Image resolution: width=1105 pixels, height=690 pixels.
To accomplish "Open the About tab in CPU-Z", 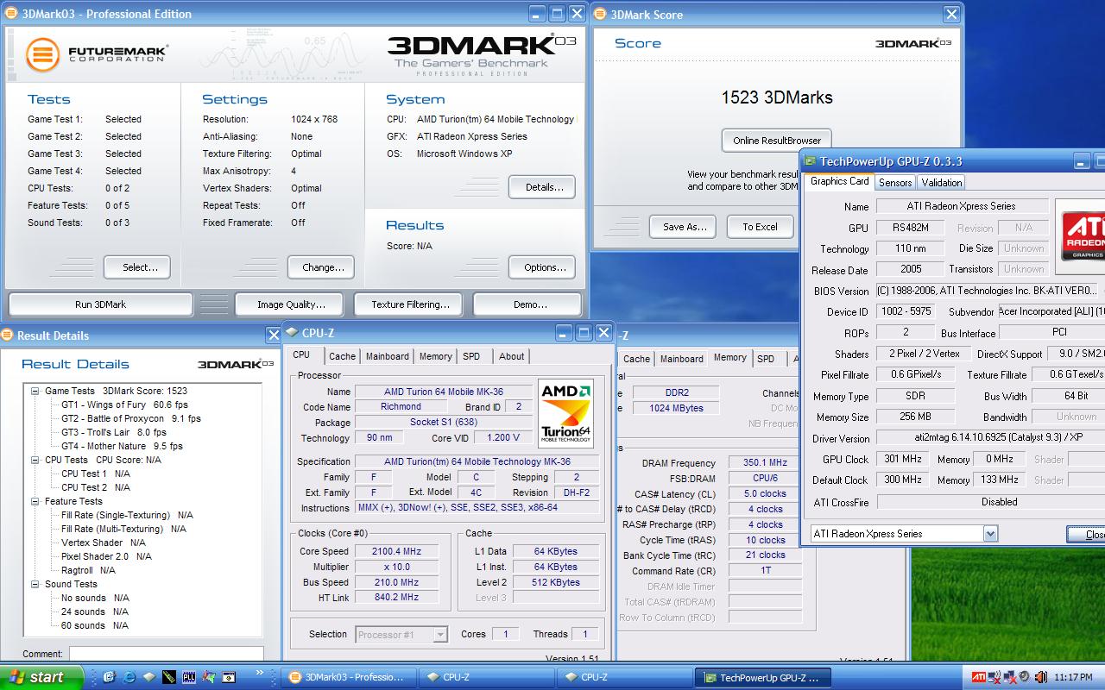I will [512, 356].
